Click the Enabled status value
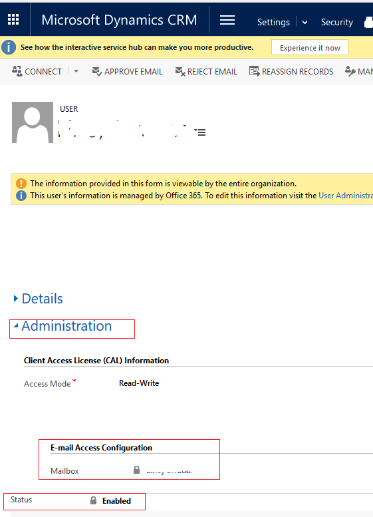 pos(116,501)
